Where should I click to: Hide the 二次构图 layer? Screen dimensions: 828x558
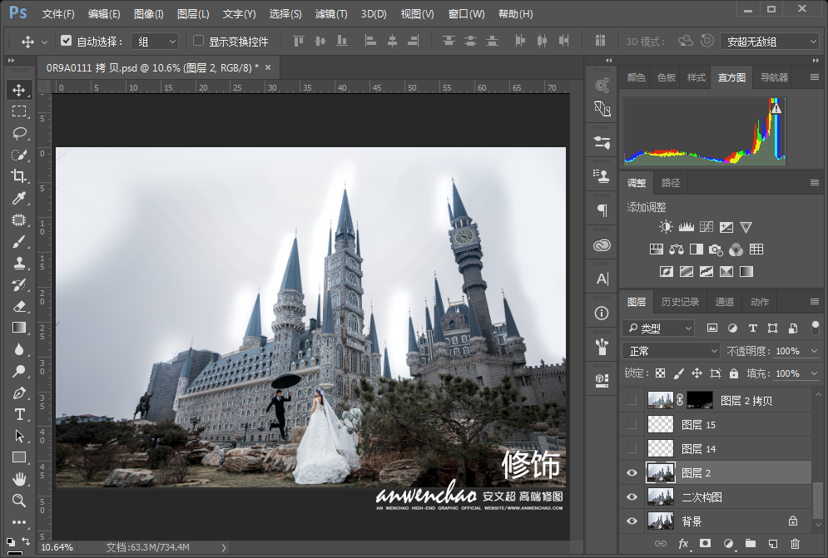[x=632, y=496]
